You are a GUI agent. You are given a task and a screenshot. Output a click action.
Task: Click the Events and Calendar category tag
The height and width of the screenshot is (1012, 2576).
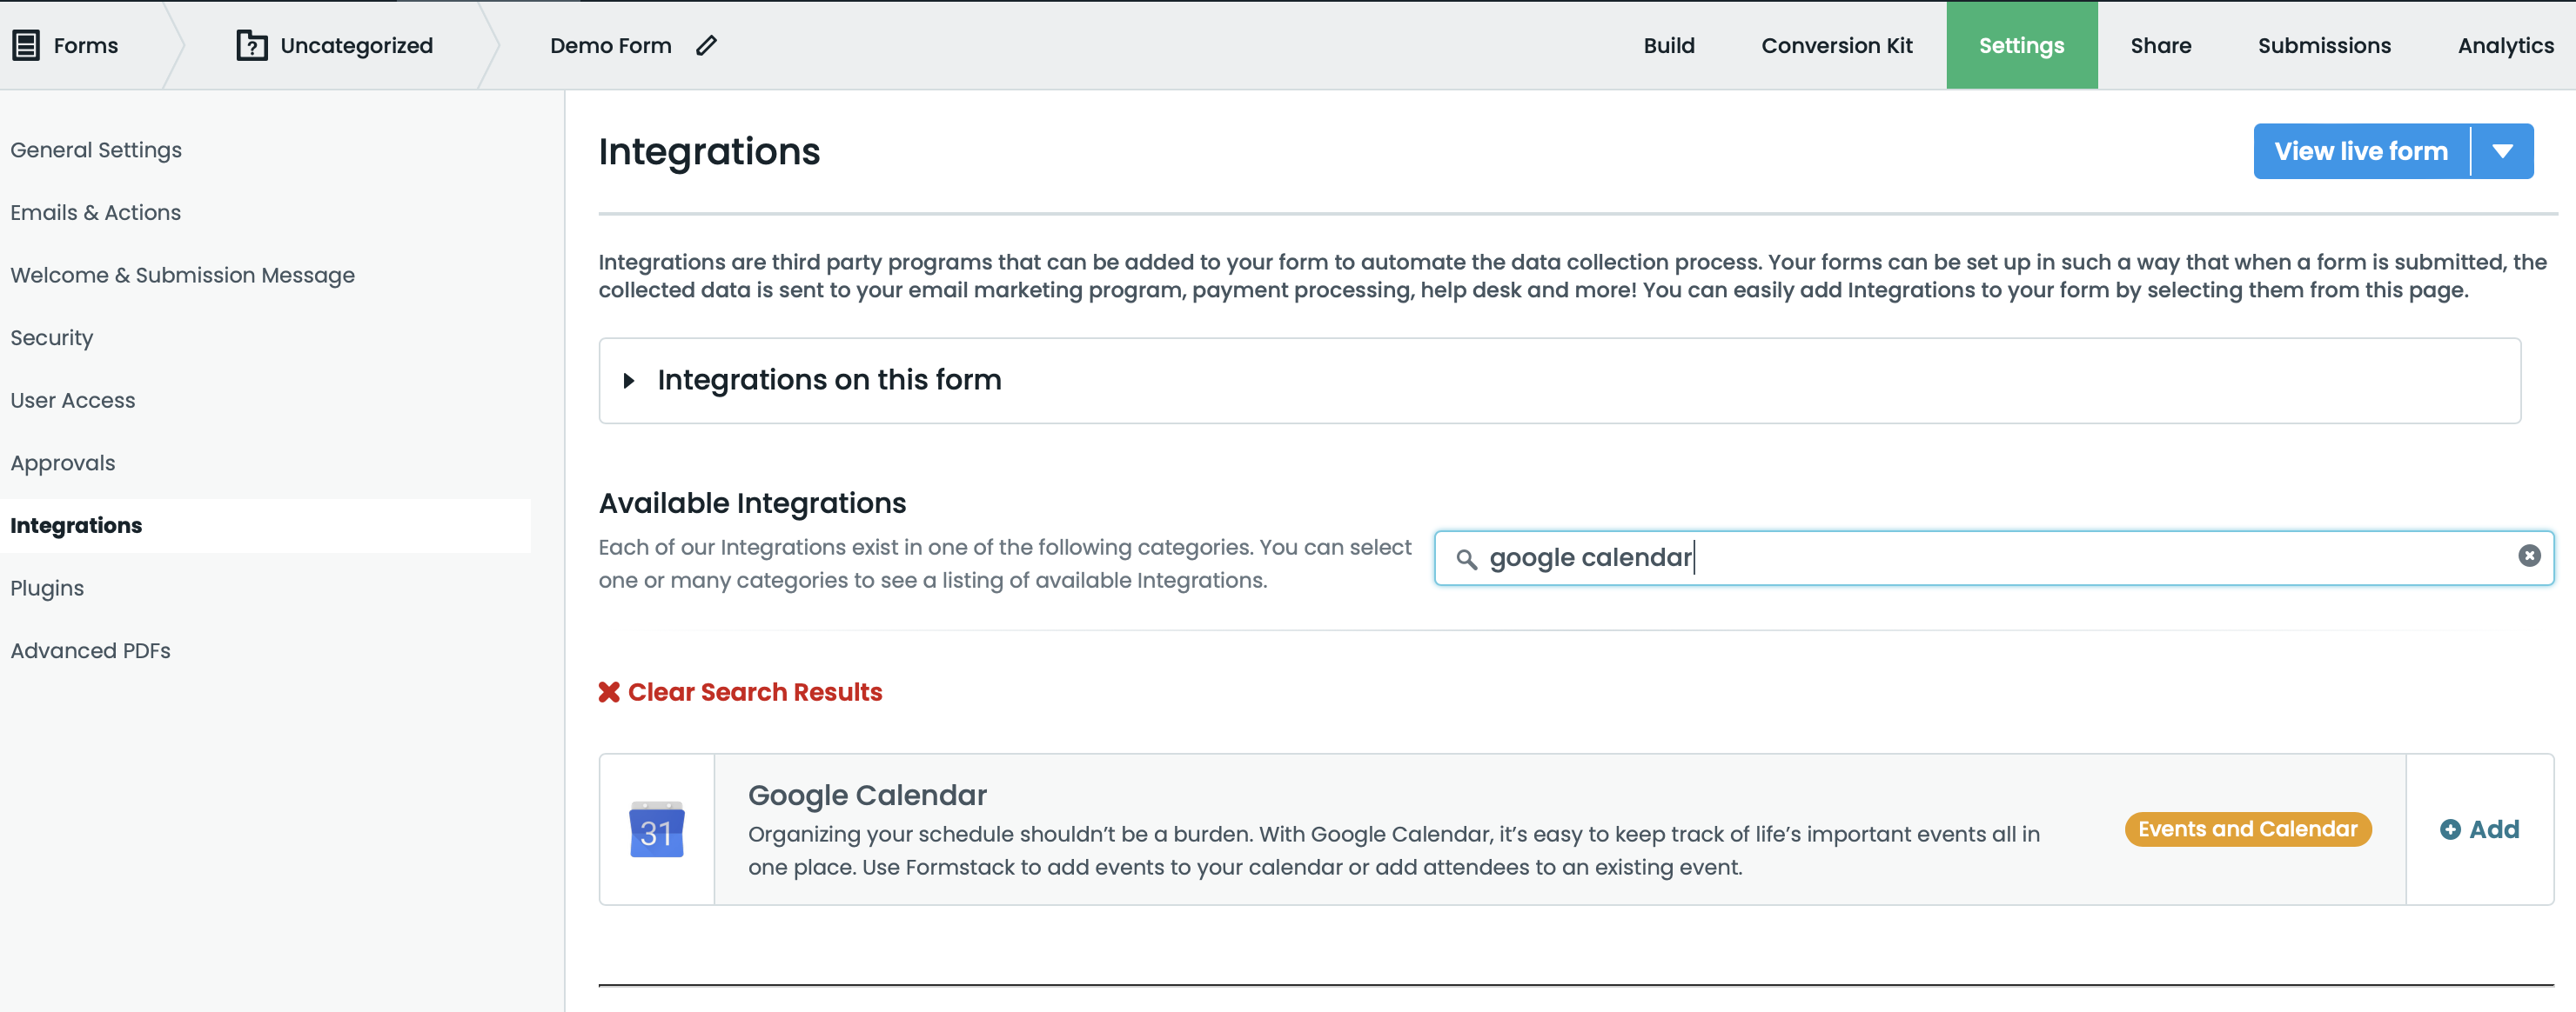pyautogui.click(x=2247, y=830)
